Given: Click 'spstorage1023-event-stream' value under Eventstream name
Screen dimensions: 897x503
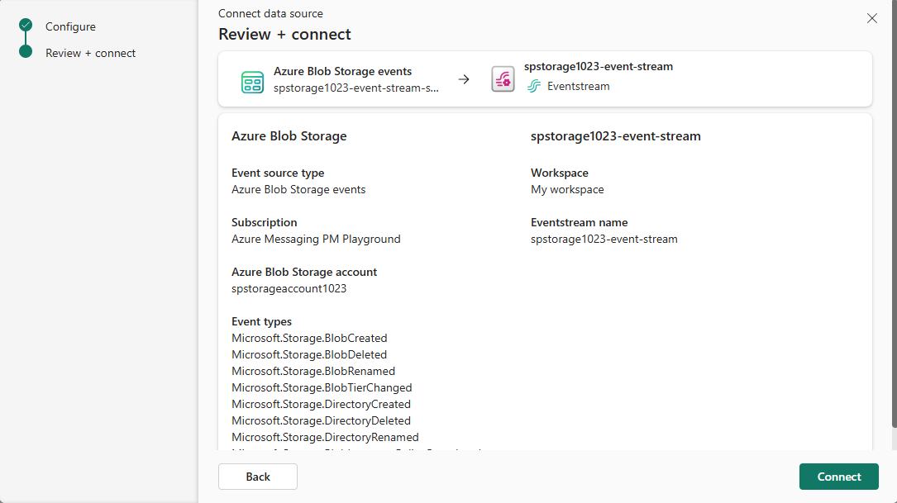Looking at the screenshot, I should click(604, 239).
